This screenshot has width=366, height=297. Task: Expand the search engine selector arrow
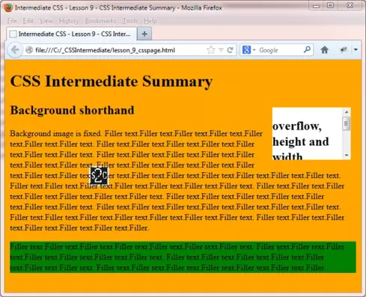coord(254,50)
